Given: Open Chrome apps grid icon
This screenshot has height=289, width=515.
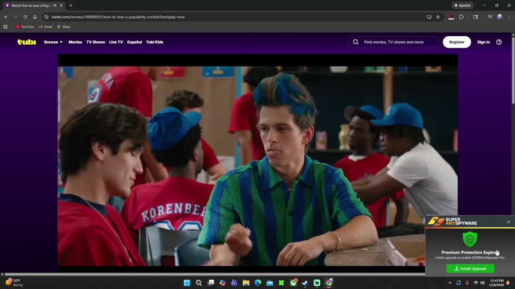Looking at the screenshot, I should [5, 27].
